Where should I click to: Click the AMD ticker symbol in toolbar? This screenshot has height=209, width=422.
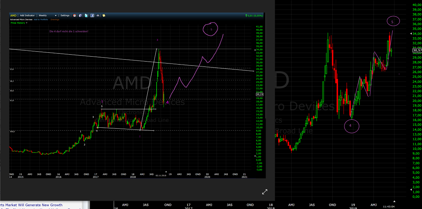[x=13, y=15]
